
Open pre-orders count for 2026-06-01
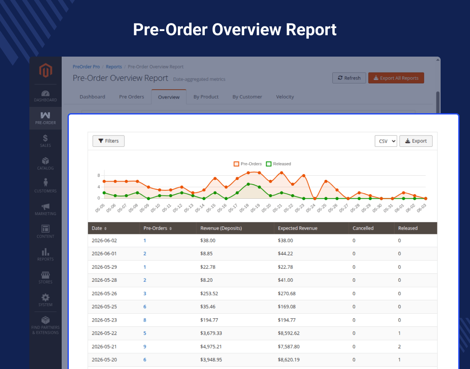[x=144, y=254]
